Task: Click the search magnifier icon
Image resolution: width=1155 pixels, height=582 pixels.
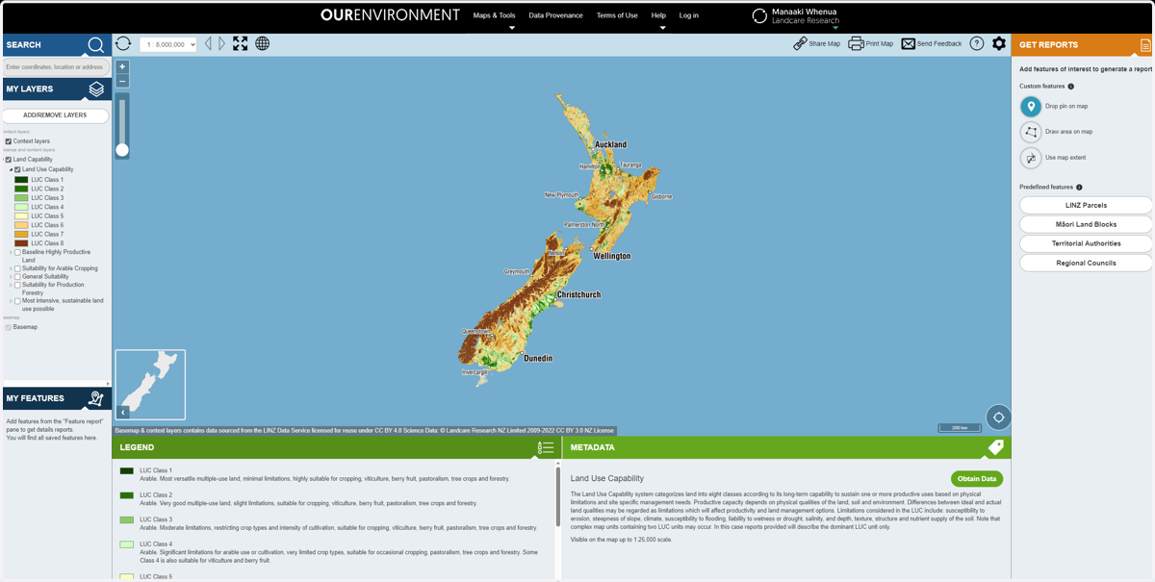Action: (95, 45)
